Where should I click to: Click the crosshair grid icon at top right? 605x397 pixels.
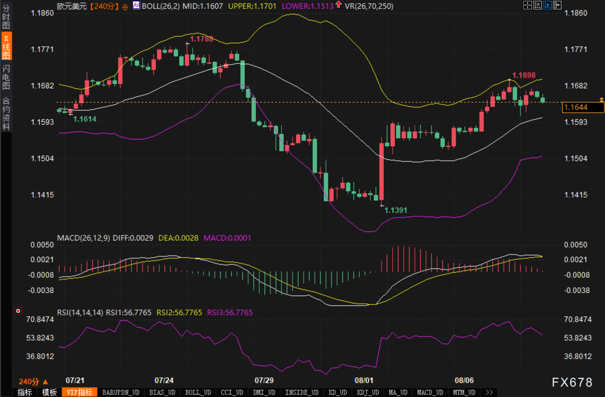[527, 5]
